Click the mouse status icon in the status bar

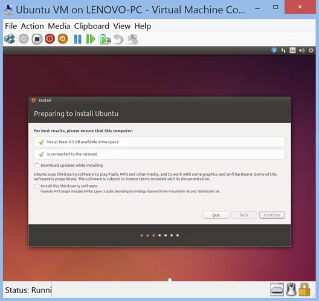pyautogui.click(x=291, y=289)
